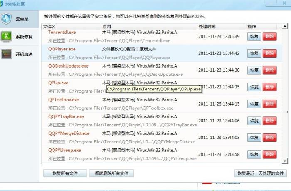Select 云查杀 sidebar label

(x=22, y=19)
